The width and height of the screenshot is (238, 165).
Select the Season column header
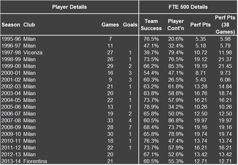(11, 25)
